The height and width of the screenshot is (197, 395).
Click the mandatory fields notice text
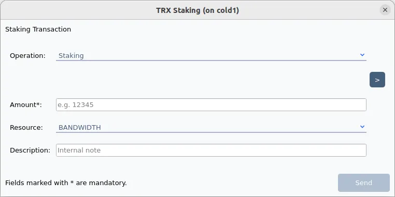click(x=66, y=183)
